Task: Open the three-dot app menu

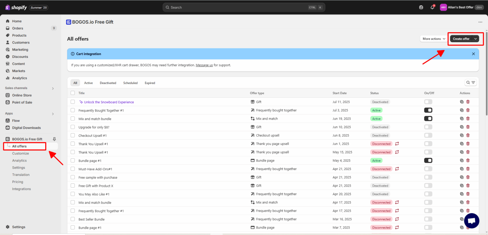Action: [480, 22]
